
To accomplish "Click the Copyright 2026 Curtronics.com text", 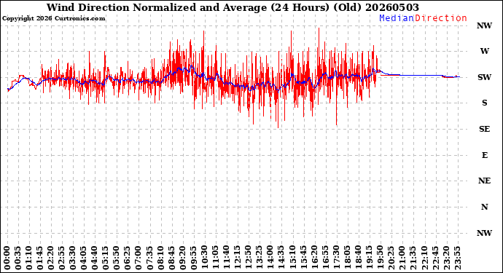I will [53, 18].
